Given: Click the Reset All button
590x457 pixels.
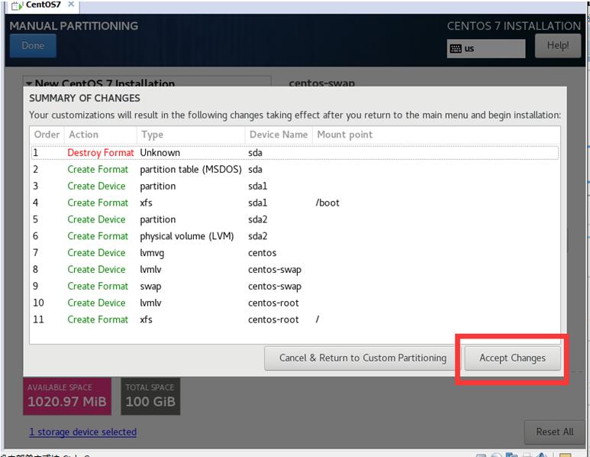Looking at the screenshot, I should pos(554,432).
